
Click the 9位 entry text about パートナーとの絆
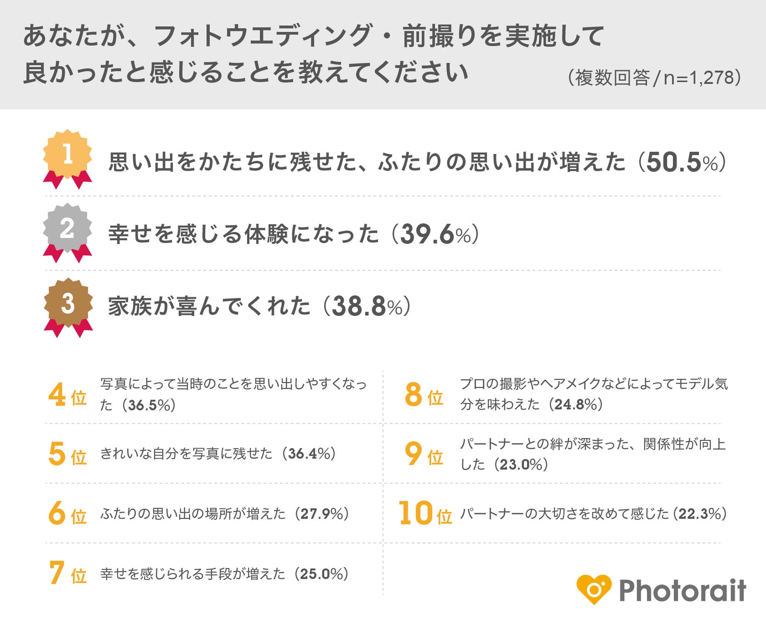click(592, 454)
